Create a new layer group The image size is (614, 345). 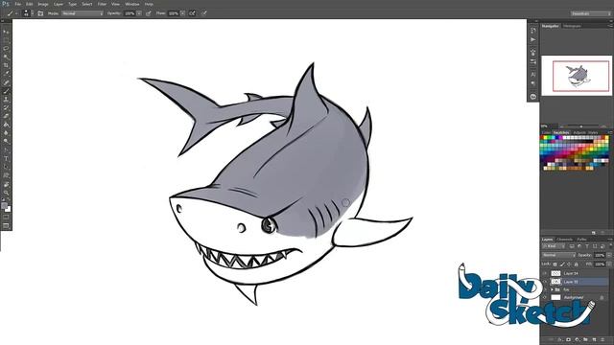585,339
